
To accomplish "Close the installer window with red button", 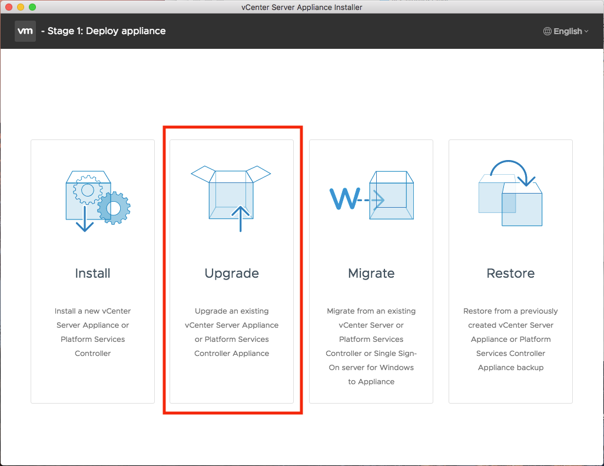I will click(x=9, y=7).
